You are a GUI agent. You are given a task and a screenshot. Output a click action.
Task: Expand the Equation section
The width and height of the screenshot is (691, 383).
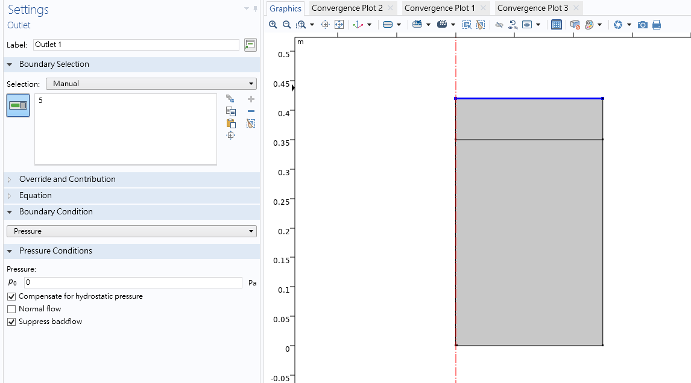(x=35, y=195)
